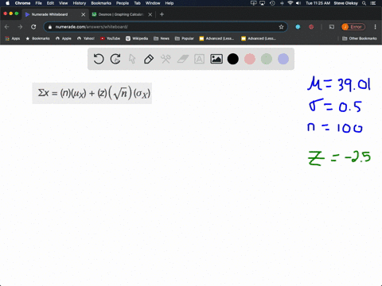This screenshot has height=286, width=382.
Task: Open the People menu
Action: (123, 3)
